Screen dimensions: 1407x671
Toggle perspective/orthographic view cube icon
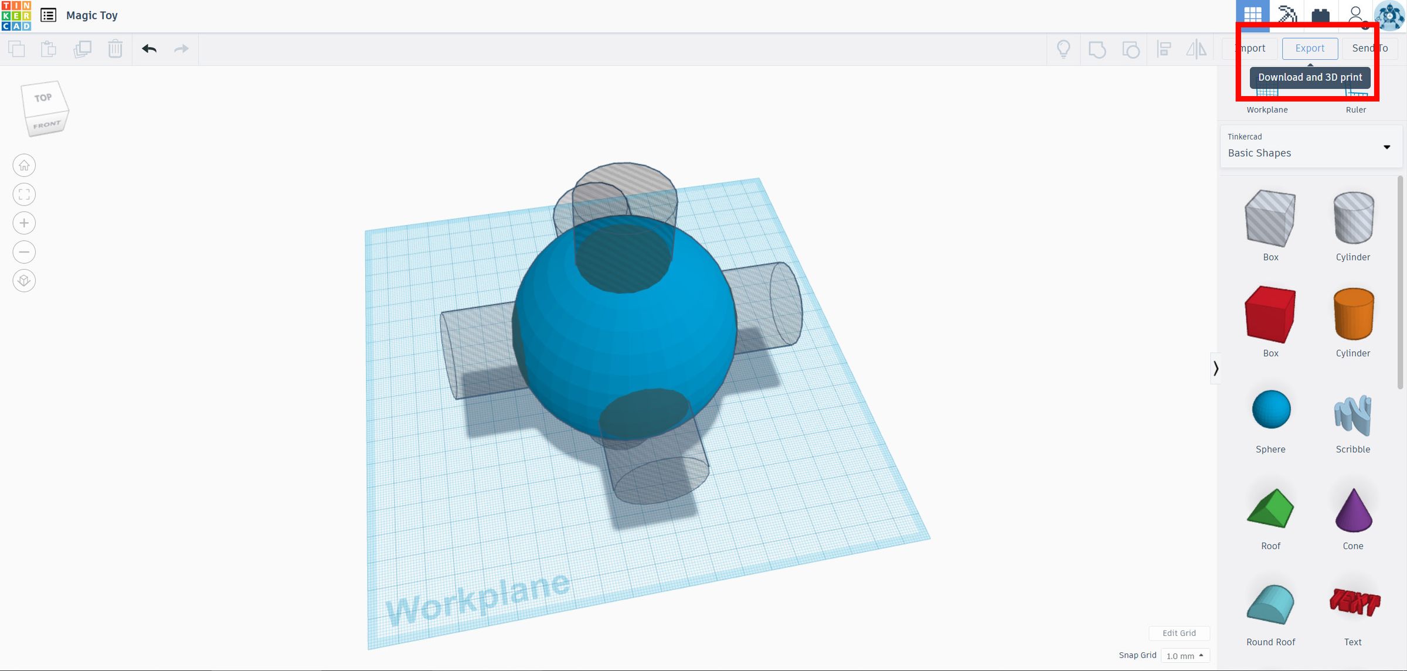[24, 281]
